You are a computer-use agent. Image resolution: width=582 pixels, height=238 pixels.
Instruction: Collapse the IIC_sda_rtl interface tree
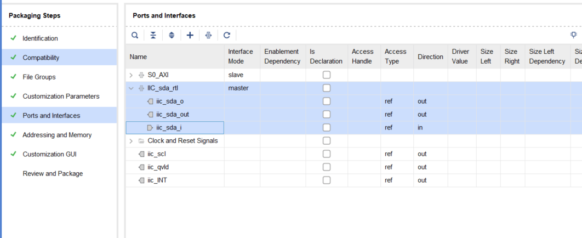[131, 88]
